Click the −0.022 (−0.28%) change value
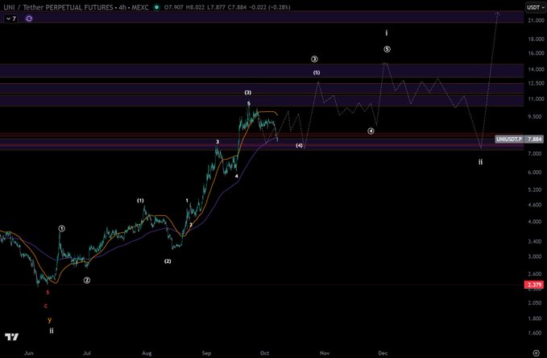This screenshot has width=547, height=358. click(x=270, y=7)
